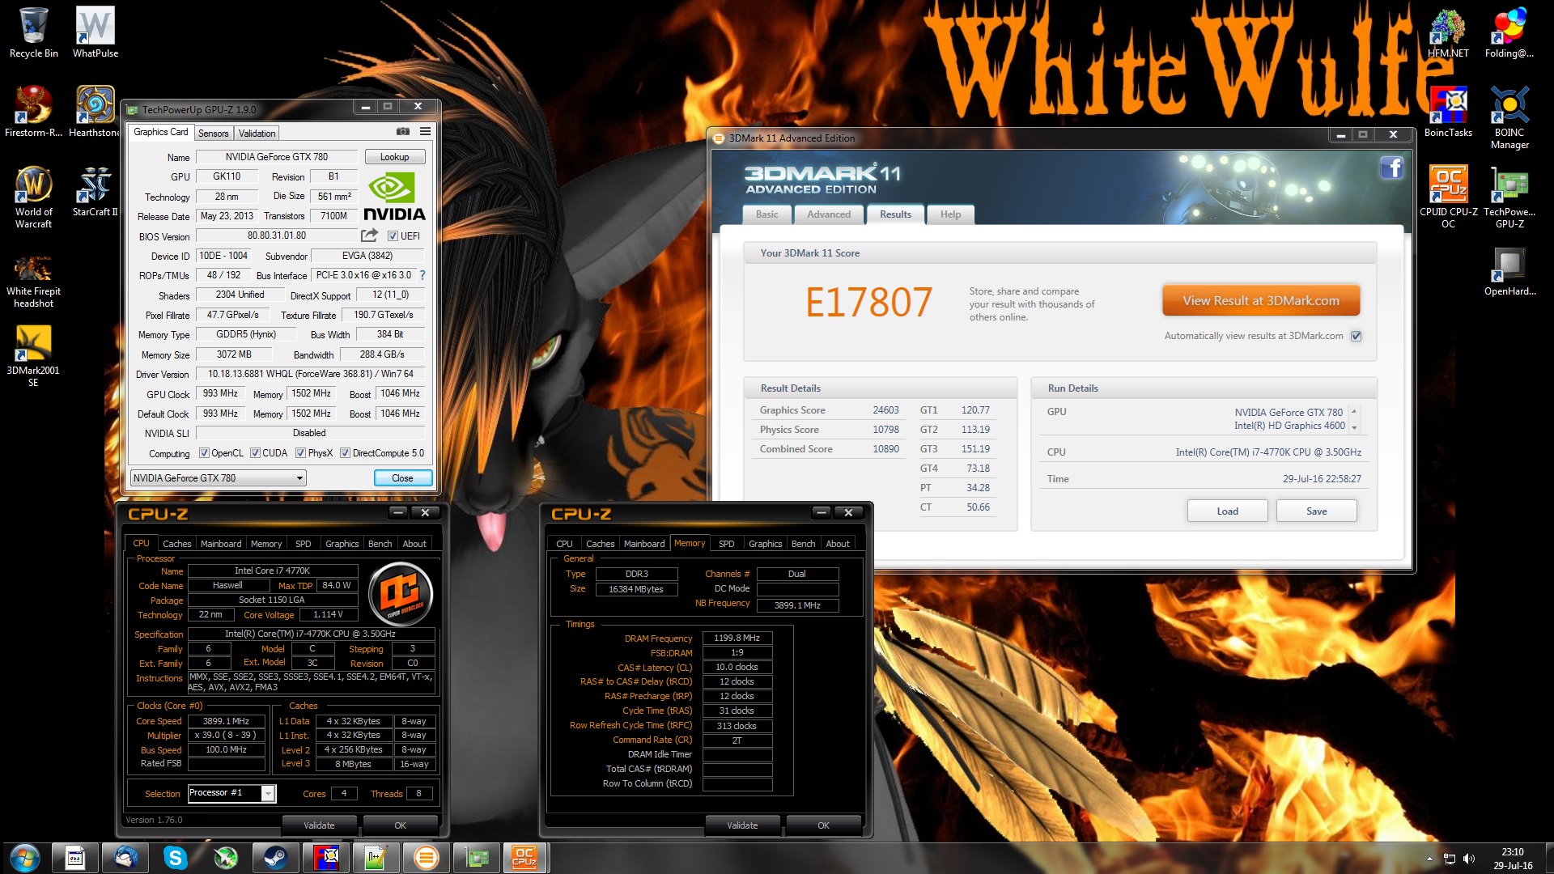Open the World of Warcraft shortcut
Viewport: 1554px width, 874px height.
coord(33,197)
